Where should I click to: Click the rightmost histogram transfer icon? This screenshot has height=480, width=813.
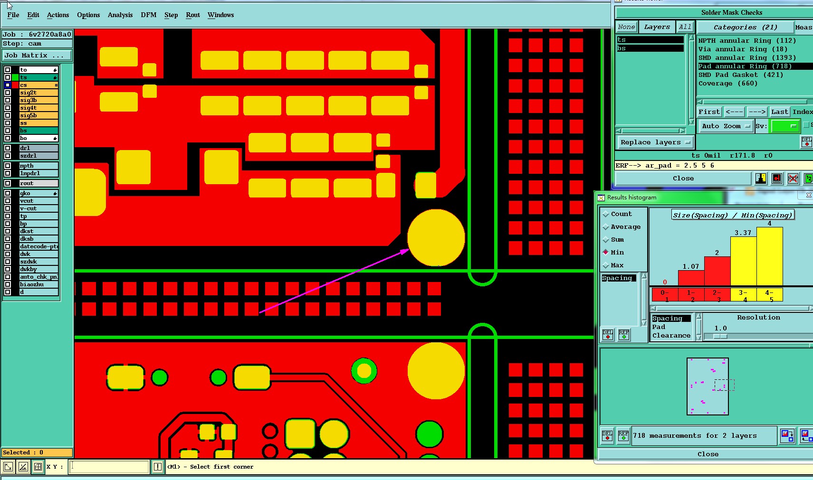(806, 435)
